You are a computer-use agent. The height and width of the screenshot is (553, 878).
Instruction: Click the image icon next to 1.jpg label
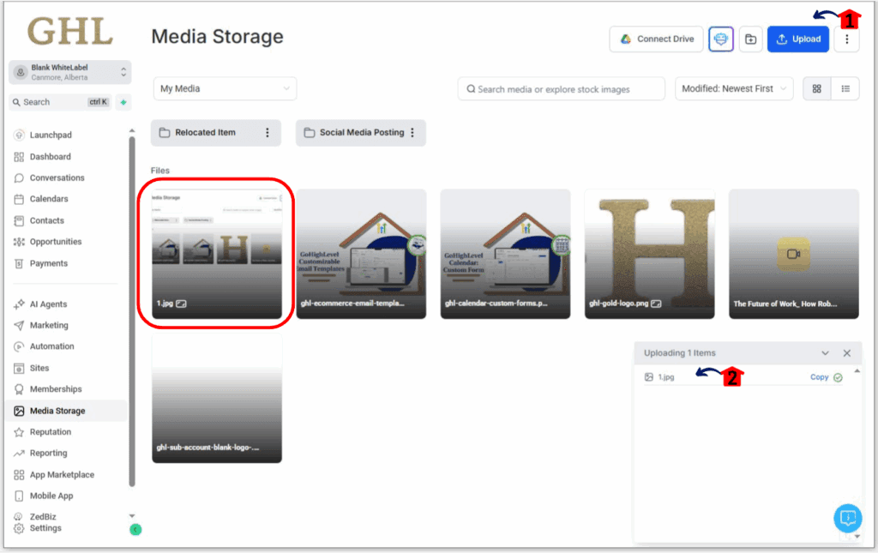tap(181, 304)
